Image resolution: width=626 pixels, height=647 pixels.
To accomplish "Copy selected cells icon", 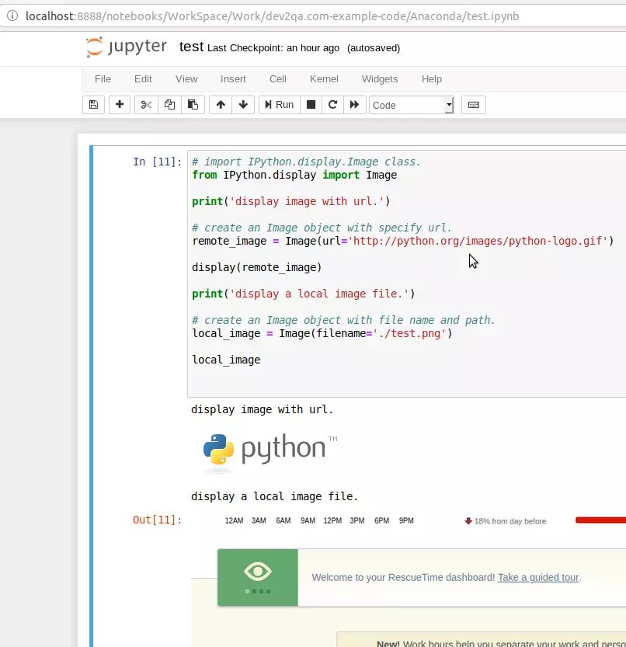I will click(x=169, y=105).
